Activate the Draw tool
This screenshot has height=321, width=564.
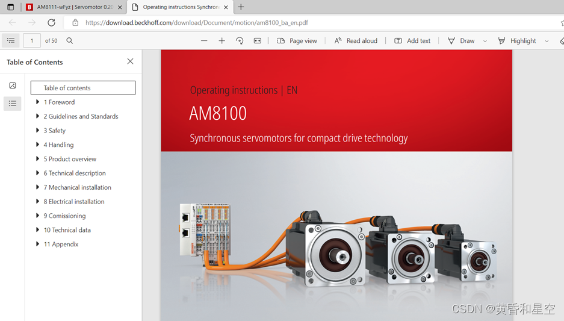tap(461, 41)
